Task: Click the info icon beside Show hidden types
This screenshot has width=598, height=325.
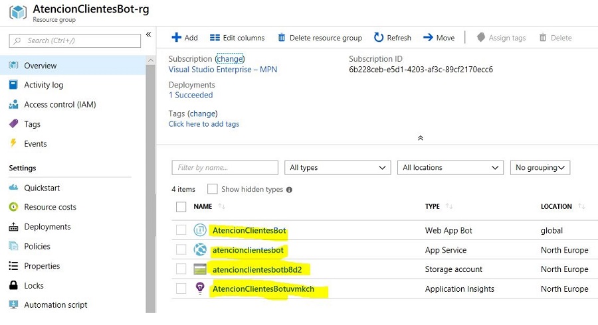Action: tap(289, 190)
